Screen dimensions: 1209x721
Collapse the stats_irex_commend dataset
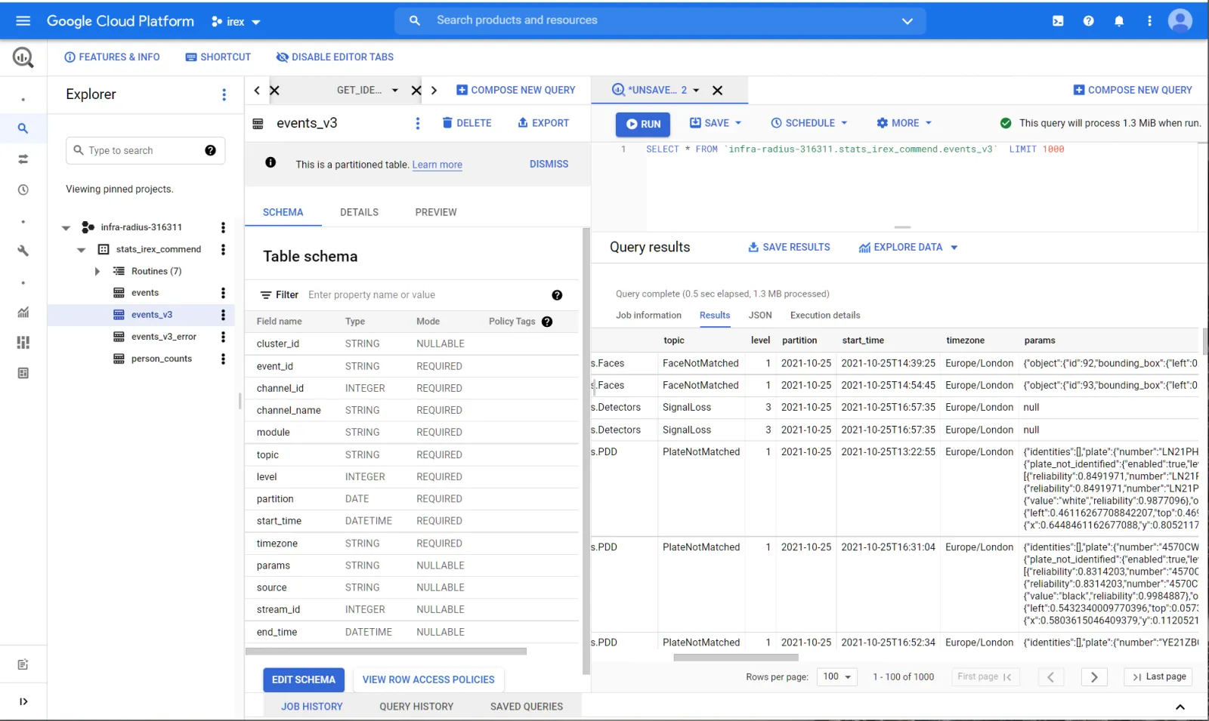tap(82, 250)
